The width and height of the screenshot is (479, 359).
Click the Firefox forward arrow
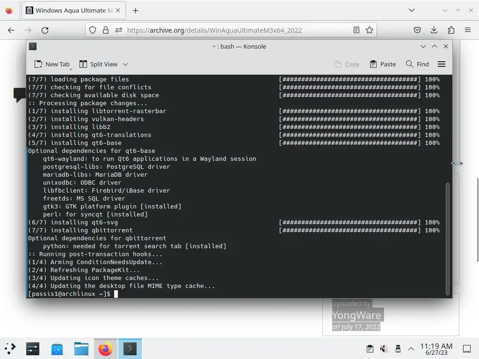tap(28, 30)
